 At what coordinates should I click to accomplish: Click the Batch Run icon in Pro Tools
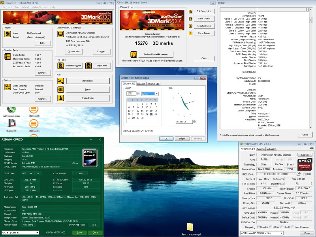click(89, 65)
